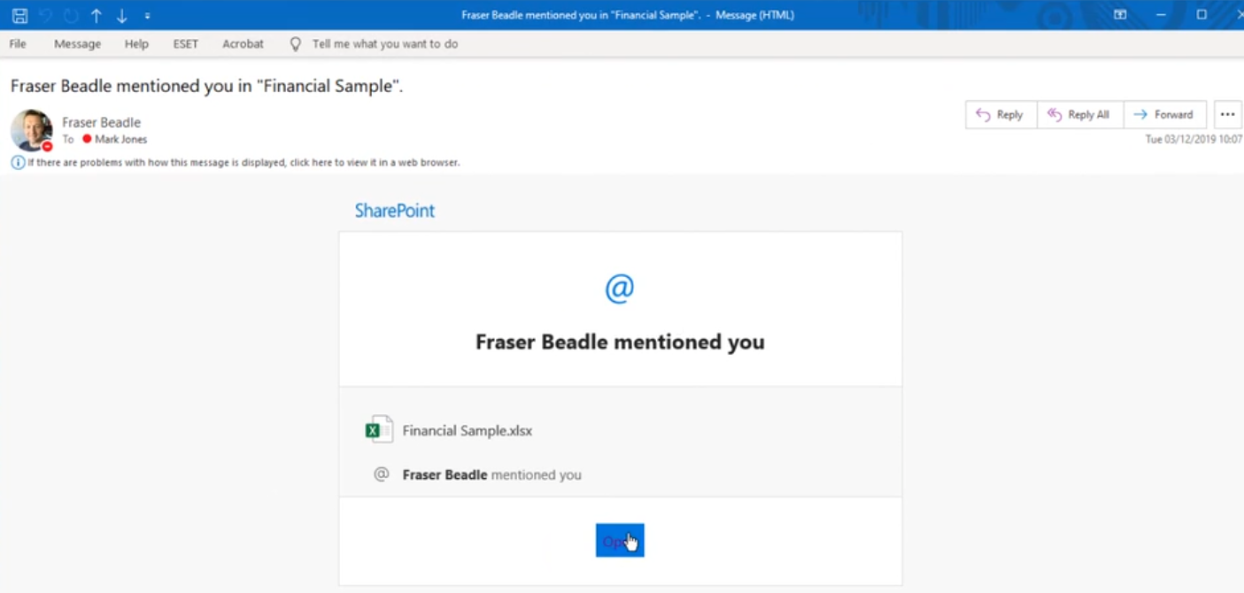Image resolution: width=1244 pixels, height=593 pixels.
Task: Click 'Fraser Beadle mentioned you' comment line
Action: tap(492, 475)
